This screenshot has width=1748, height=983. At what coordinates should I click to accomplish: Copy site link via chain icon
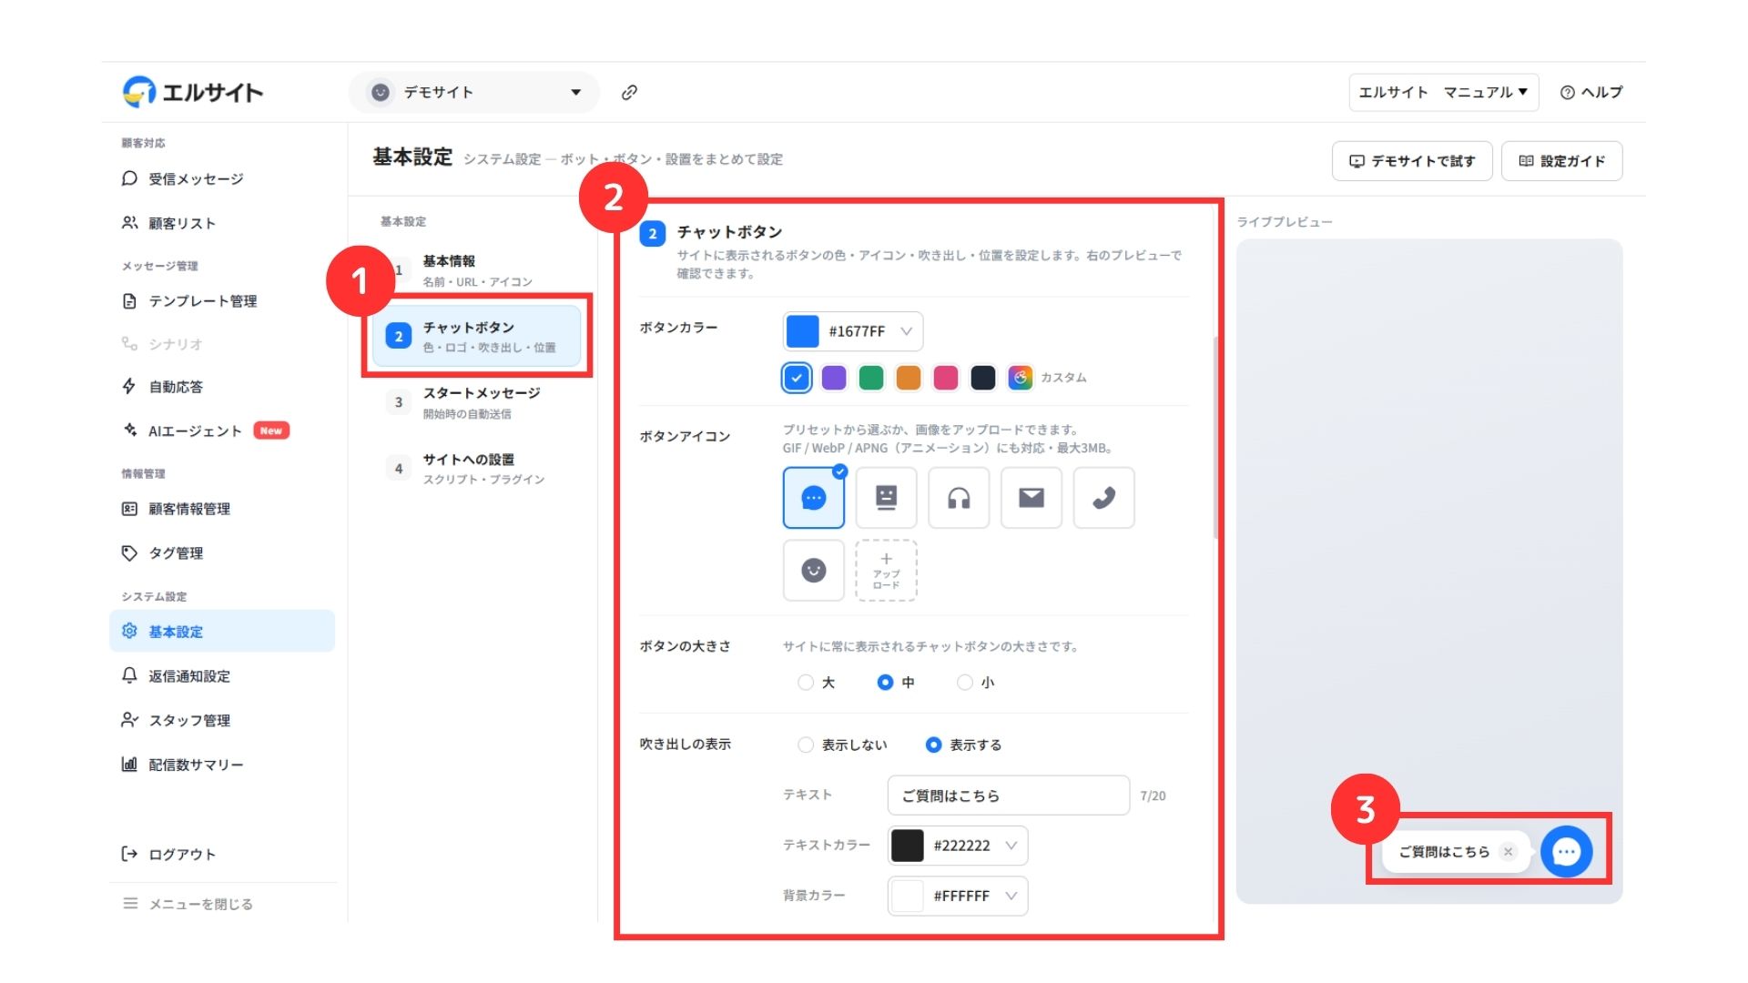pyautogui.click(x=629, y=92)
